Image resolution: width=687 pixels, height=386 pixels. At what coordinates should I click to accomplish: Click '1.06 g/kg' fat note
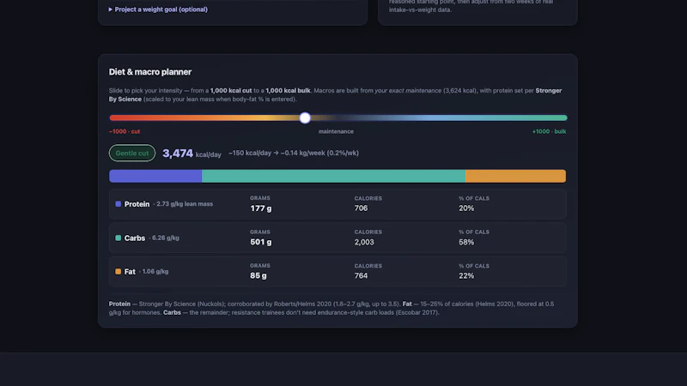155,271
